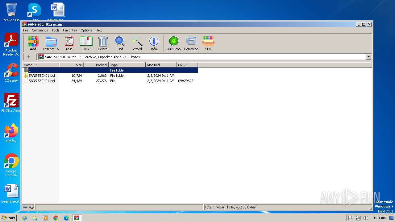
Task: Click the Show desktop button
Action: pyautogui.click(x=392, y=218)
